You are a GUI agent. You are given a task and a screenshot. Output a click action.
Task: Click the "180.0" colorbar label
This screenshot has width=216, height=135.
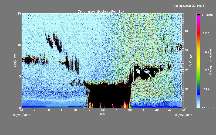[206, 52]
